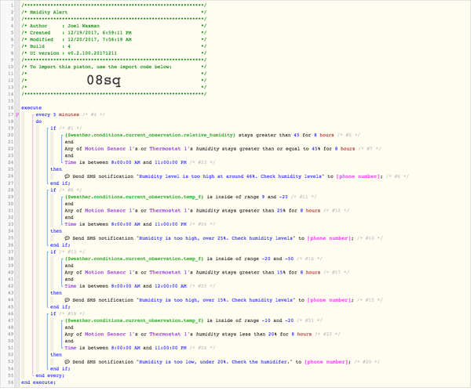Image resolution: width=474 pixels, height=391 pixels.
Task: Click the pink marker beside line 17
Action: click(x=17, y=114)
